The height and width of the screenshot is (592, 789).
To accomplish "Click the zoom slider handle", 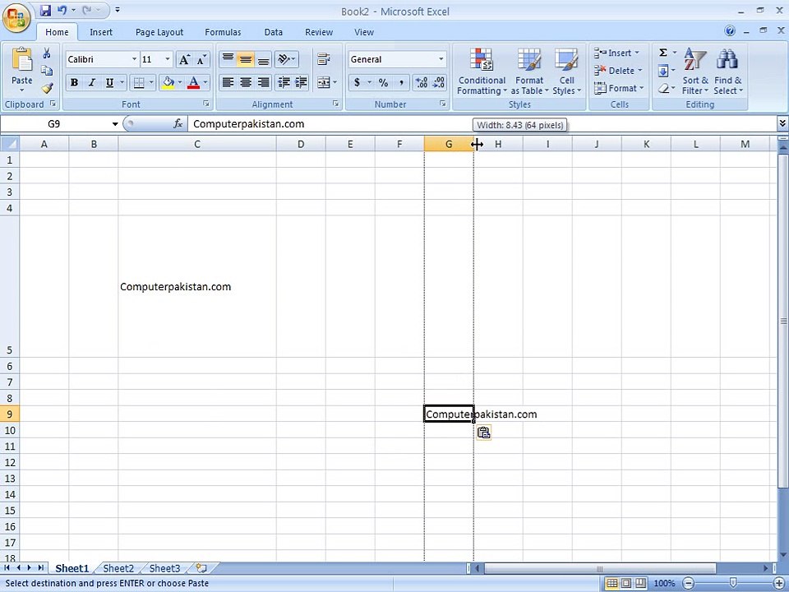I will click(733, 583).
